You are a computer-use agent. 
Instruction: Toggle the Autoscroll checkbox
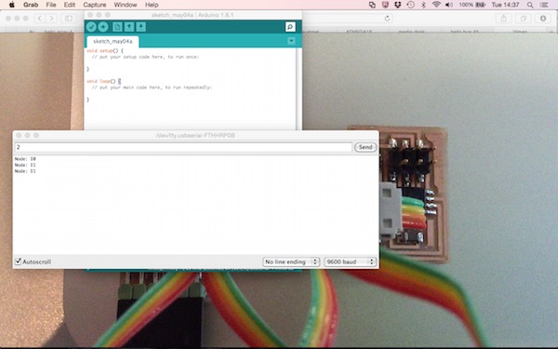(19, 262)
